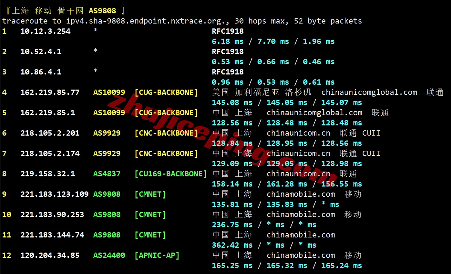Select the header text 上海 移动 骨干网 AS9808
The width and height of the screenshot is (451, 274).
pyautogui.click(x=64, y=11)
